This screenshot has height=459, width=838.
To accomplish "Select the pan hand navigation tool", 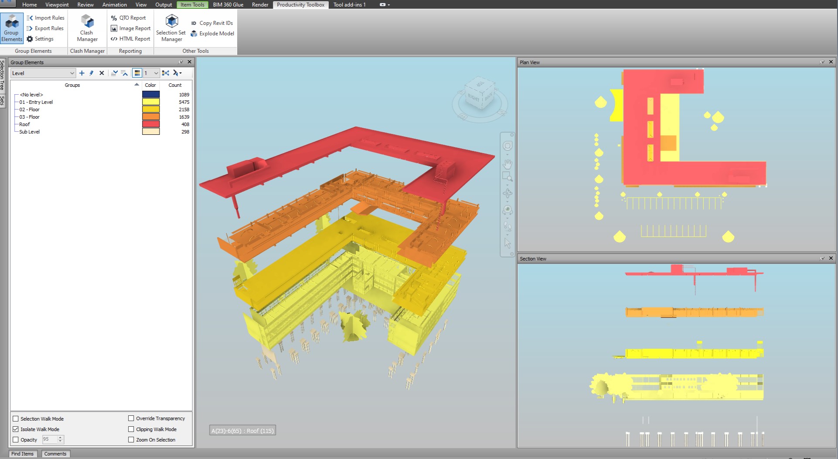I will [507, 164].
